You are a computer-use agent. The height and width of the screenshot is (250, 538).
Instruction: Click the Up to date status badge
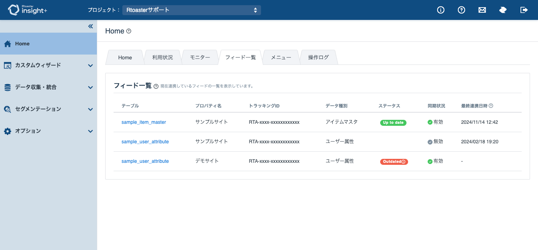pyautogui.click(x=393, y=123)
